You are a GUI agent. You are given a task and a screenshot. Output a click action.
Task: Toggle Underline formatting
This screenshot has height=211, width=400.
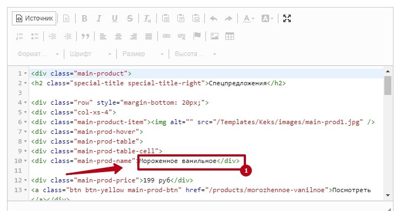115,18
